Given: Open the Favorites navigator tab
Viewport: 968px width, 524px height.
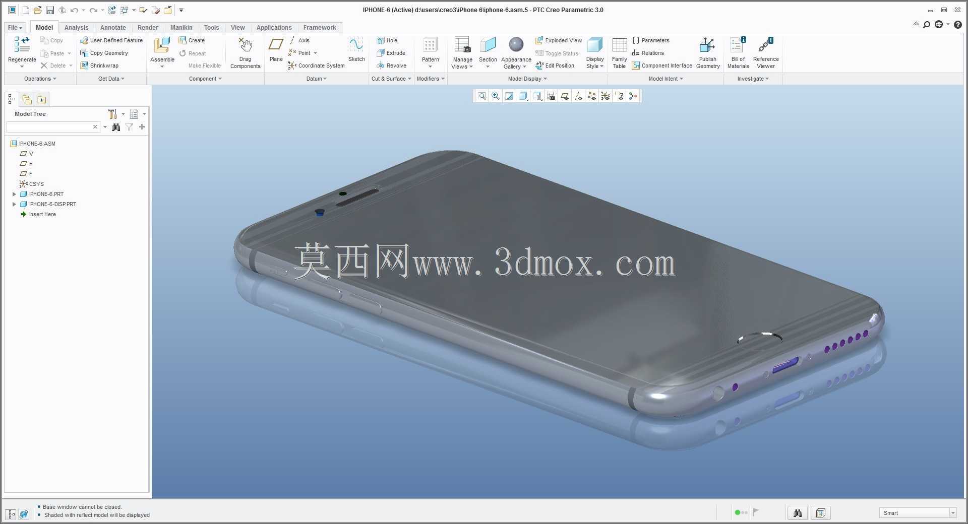Looking at the screenshot, I should (41, 99).
